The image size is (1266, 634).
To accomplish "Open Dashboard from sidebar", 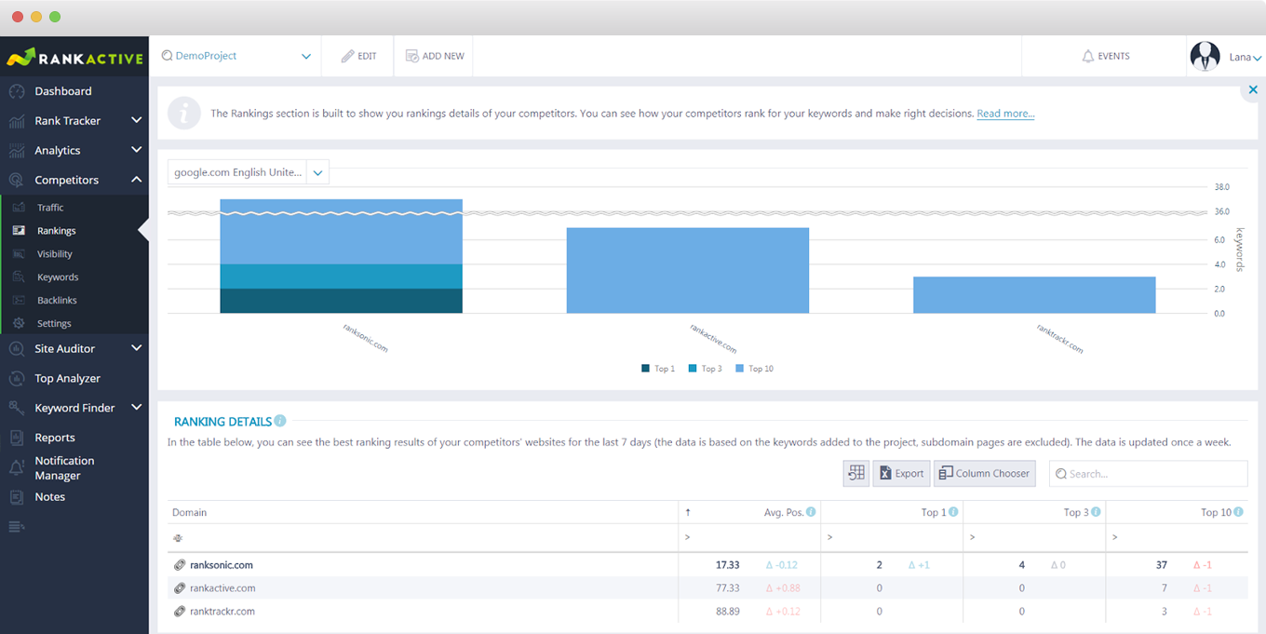I will coord(63,91).
